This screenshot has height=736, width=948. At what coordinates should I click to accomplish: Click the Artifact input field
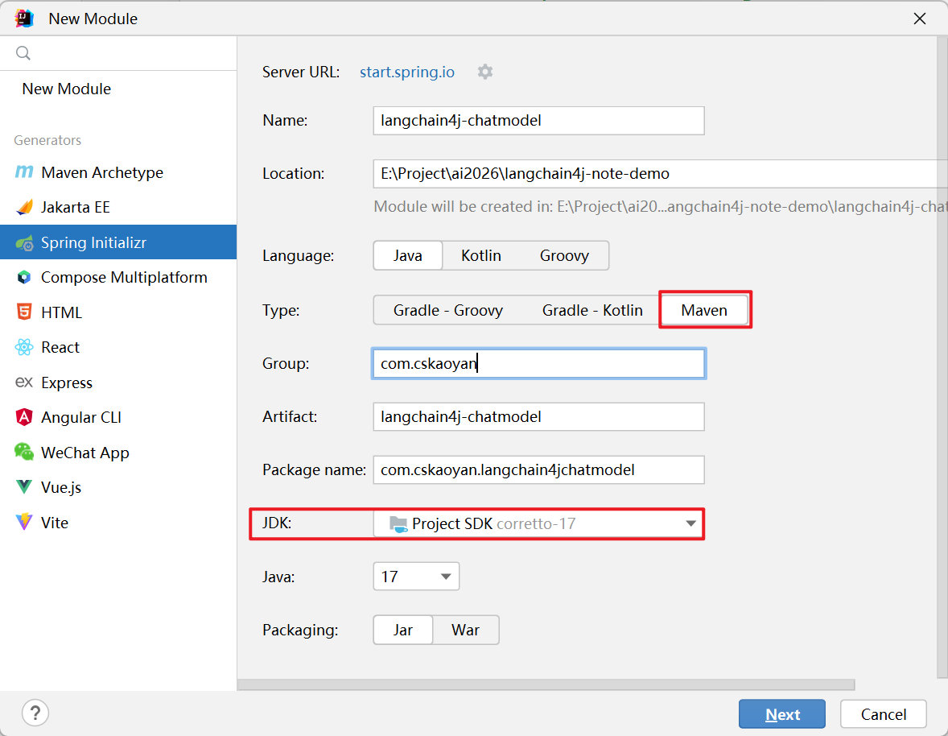coord(538,416)
